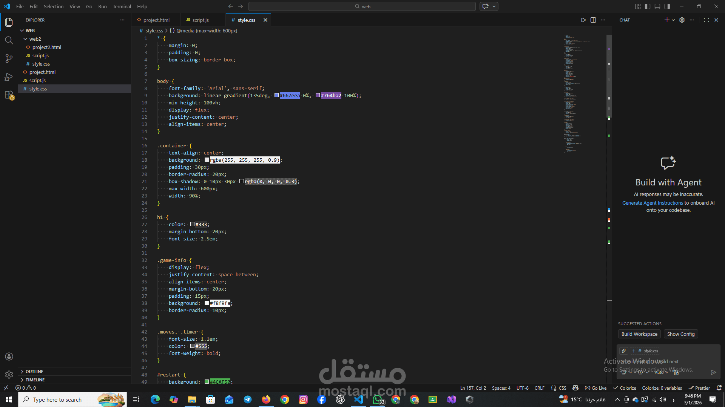Split the editor to the right
The width and height of the screenshot is (725, 407).
pos(593,20)
